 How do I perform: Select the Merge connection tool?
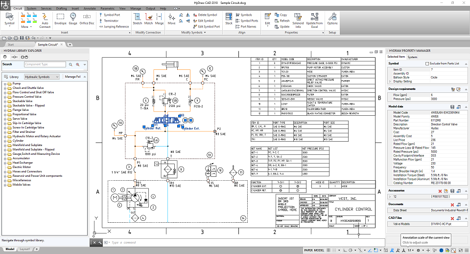click(x=159, y=19)
